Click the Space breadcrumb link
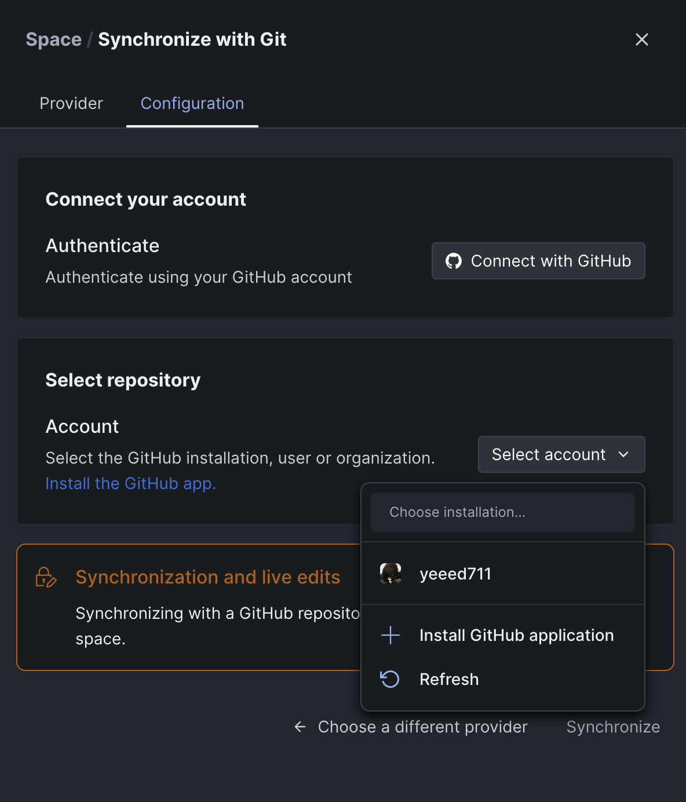Viewport: 686px width, 802px height. point(54,39)
